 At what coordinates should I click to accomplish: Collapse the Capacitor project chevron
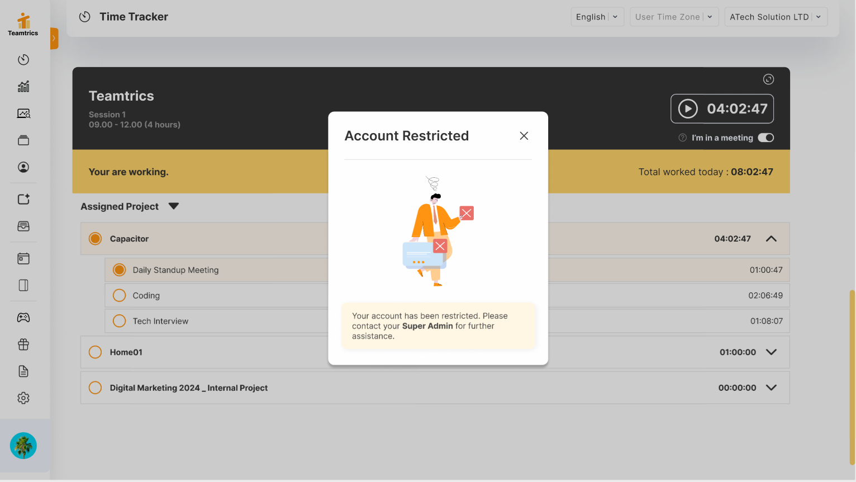point(771,239)
